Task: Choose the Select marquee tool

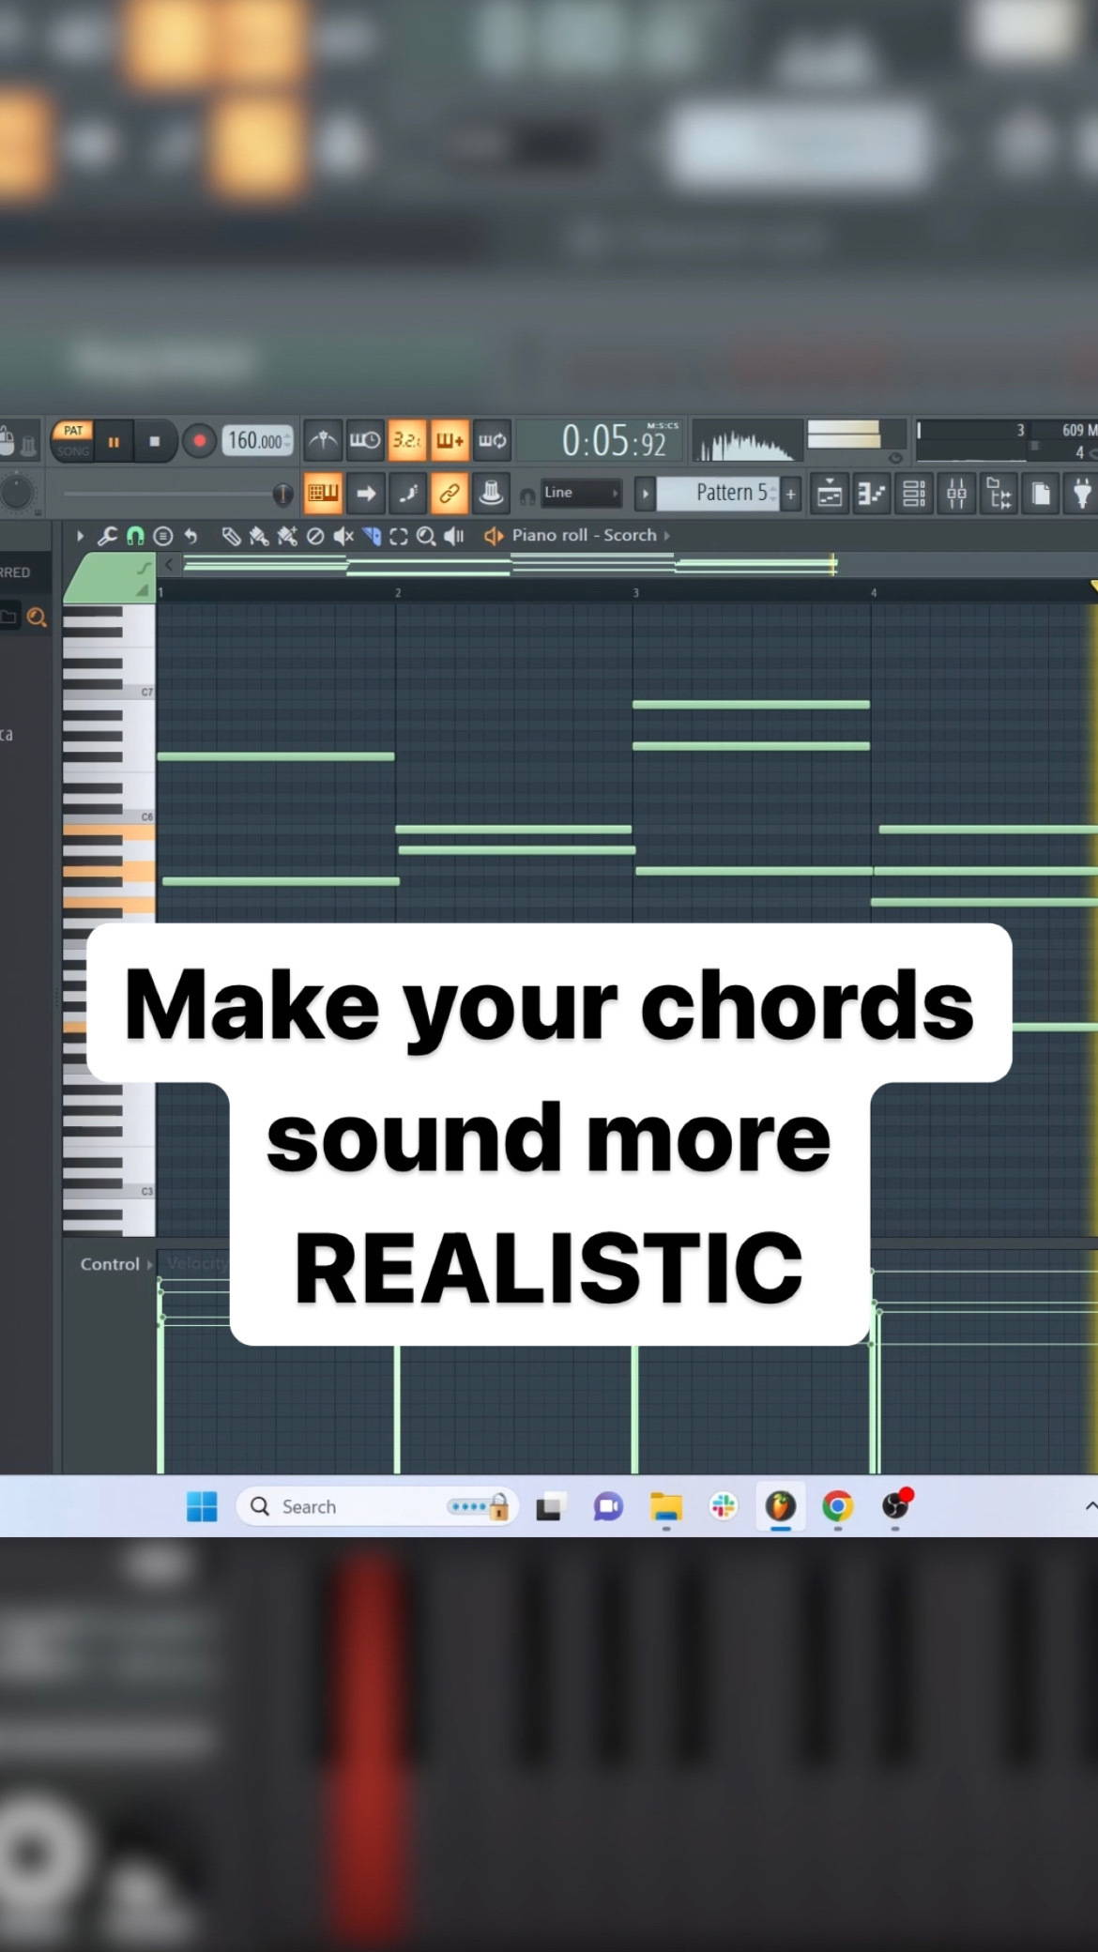Action: tap(399, 536)
